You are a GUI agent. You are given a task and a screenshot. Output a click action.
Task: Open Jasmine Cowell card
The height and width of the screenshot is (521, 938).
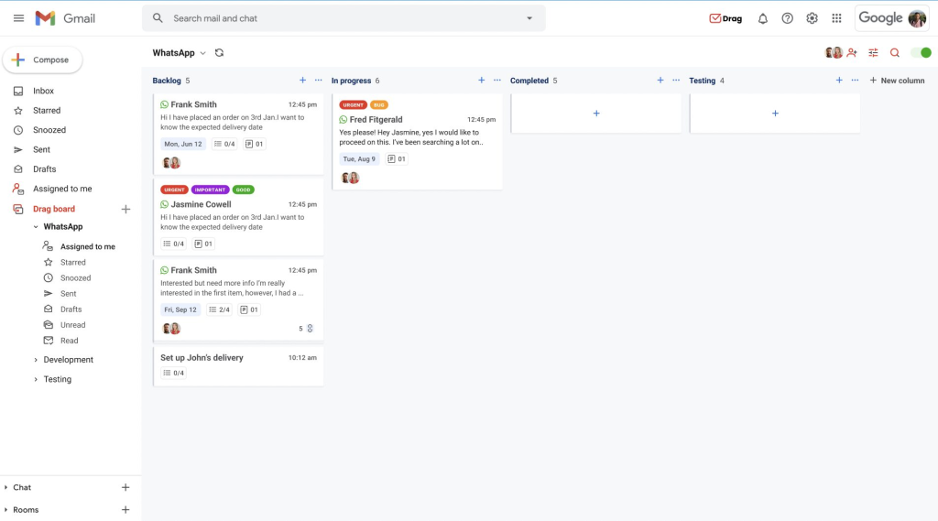[239, 217]
